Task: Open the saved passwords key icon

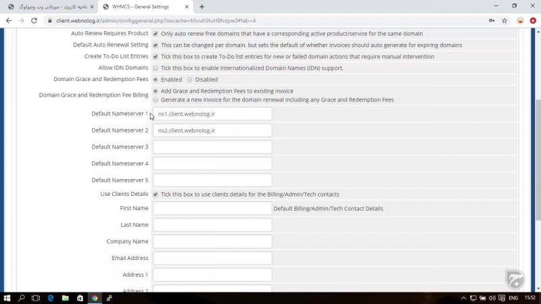Action: coord(491,20)
